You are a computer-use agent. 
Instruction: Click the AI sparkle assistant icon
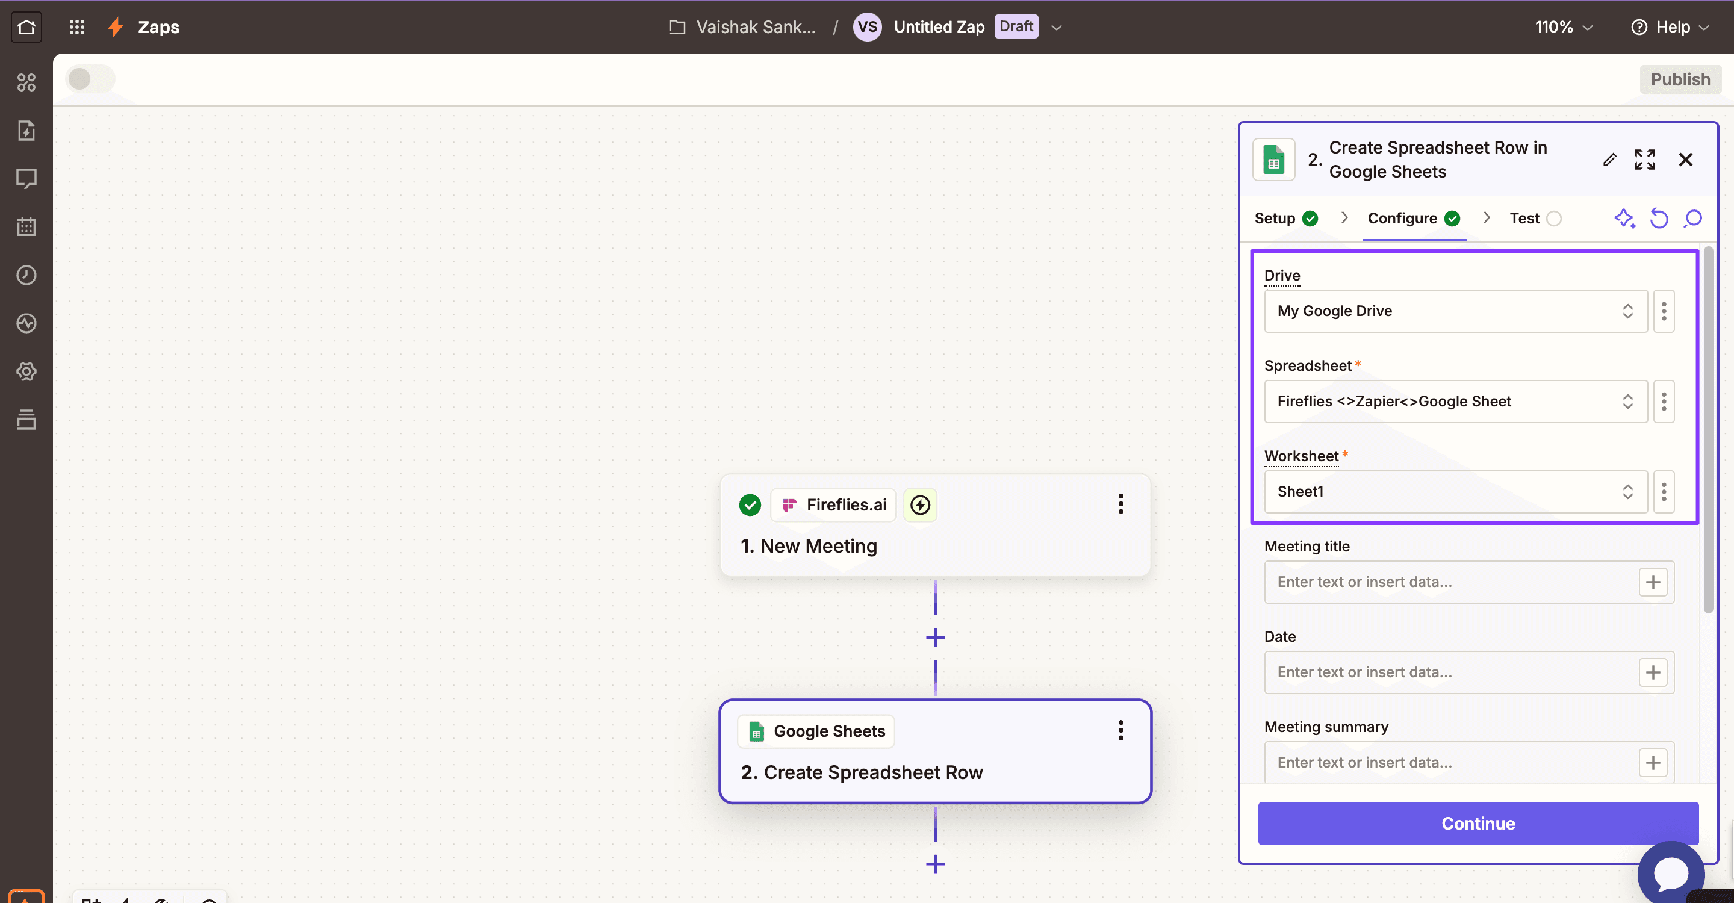[1625, 218]
